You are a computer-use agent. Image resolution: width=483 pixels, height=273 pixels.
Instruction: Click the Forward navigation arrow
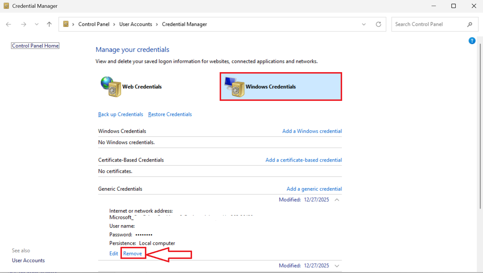[24, 24]
